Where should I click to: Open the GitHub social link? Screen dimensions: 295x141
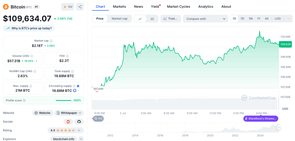(79, 122)
